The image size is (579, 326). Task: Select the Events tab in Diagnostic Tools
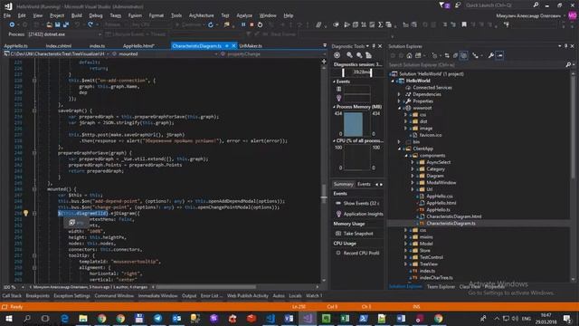364,184
